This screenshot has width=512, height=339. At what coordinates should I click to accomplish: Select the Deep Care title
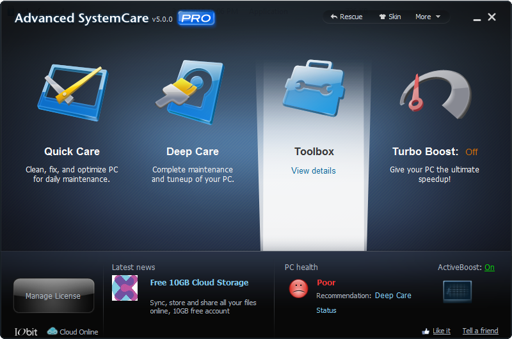(x=193, y=151)
